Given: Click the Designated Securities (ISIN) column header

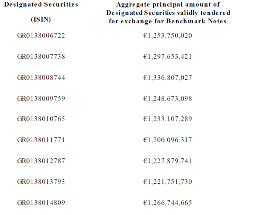Looking at the screenshot, I should pos(41,12).
